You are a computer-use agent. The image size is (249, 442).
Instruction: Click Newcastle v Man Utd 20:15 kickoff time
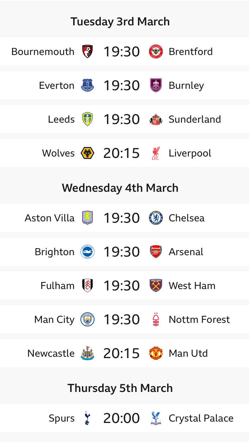click(x=121, y=353)
